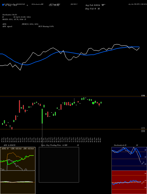Viewport: 147px width, 194px height.
Task: Click the blue 12 Day SMA legend square
Action: 3,5
